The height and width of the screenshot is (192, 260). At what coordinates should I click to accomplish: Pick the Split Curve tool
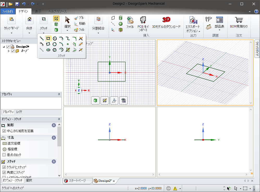coord(81,44)
